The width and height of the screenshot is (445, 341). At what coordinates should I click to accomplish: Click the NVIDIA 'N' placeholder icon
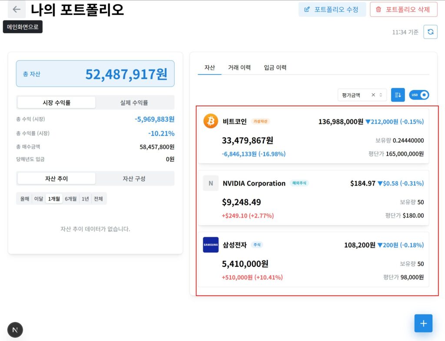pos(211,183)
